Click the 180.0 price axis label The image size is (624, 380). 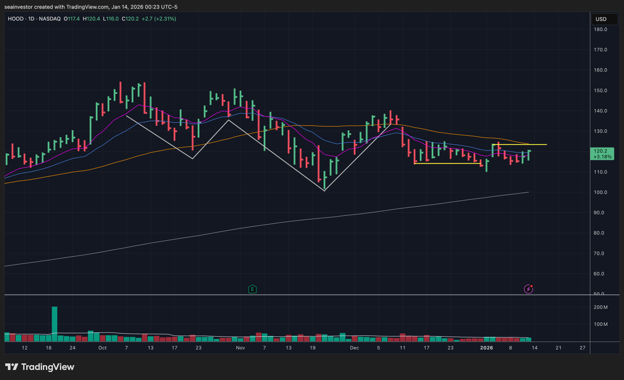(601, 30)
